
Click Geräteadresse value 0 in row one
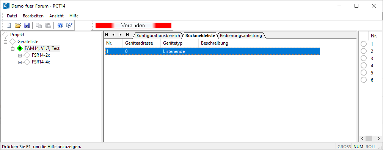tap(126, 51)
